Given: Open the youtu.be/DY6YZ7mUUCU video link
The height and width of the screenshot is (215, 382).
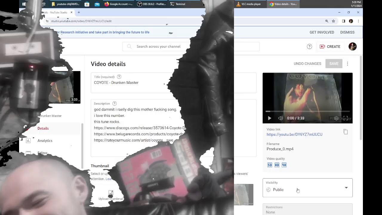Looking at the screenshot, I should point(294,134).
